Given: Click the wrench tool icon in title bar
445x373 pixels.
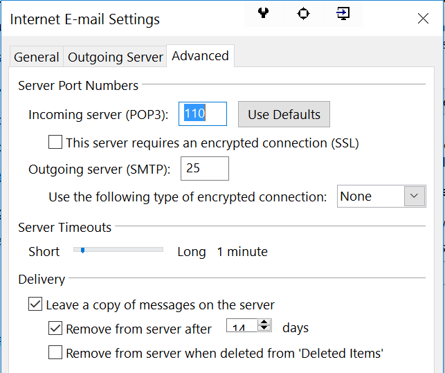Looking at the screenshot, I should point(264,13).
